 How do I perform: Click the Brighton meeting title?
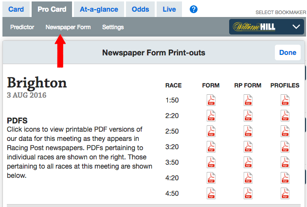[x=37, y=84]
